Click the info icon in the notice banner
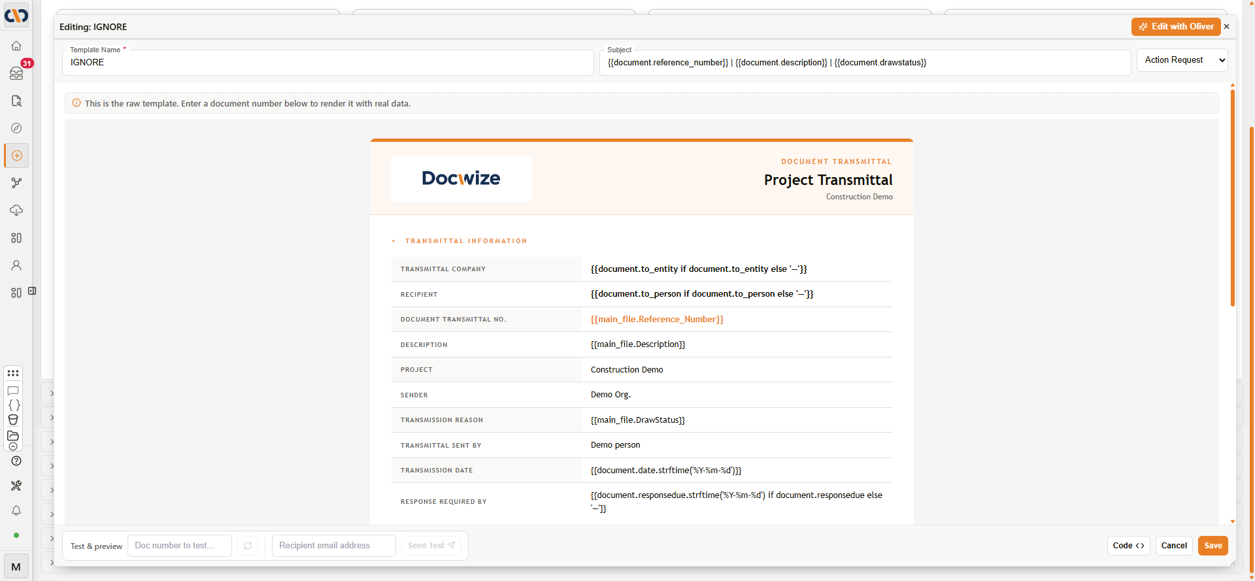Screen dimensions: 1255x581 pos(76,103)
